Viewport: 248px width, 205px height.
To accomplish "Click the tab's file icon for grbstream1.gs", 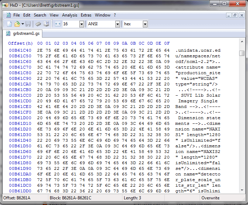I will point(8,33).
